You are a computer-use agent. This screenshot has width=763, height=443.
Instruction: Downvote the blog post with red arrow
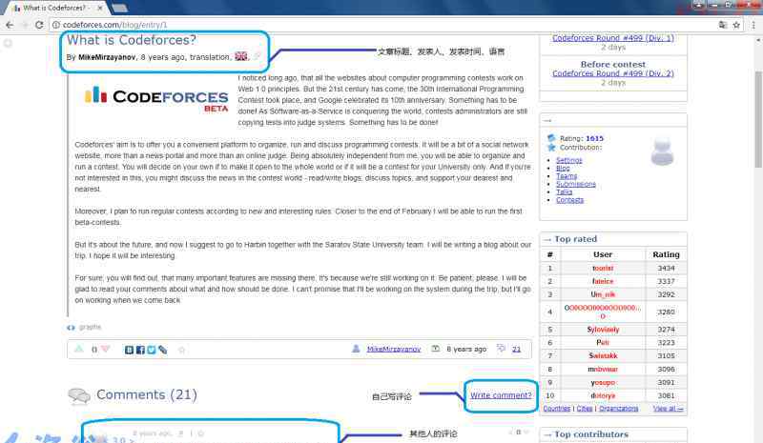click(105, 349)
